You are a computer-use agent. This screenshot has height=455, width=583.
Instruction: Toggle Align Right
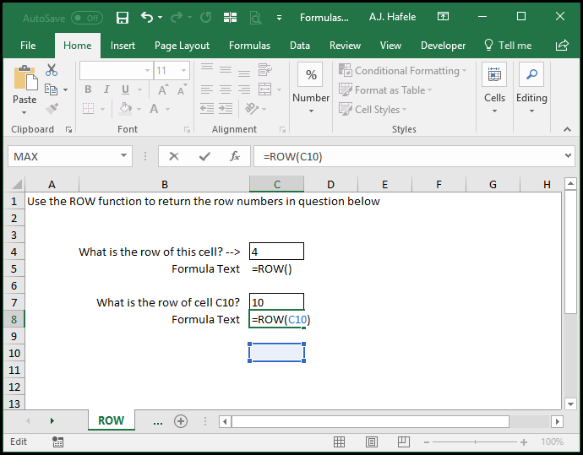coord(244,89)
